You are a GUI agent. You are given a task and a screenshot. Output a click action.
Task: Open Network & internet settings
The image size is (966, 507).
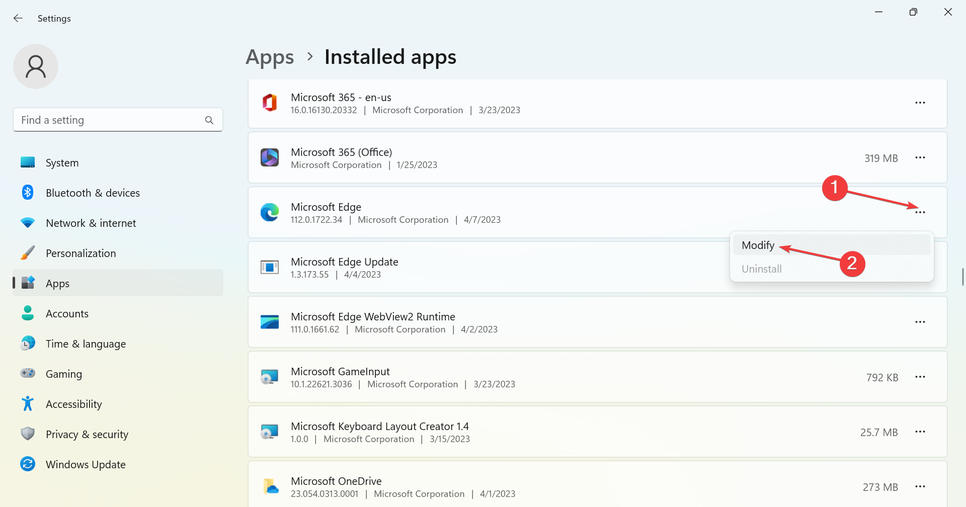[118, 223]
